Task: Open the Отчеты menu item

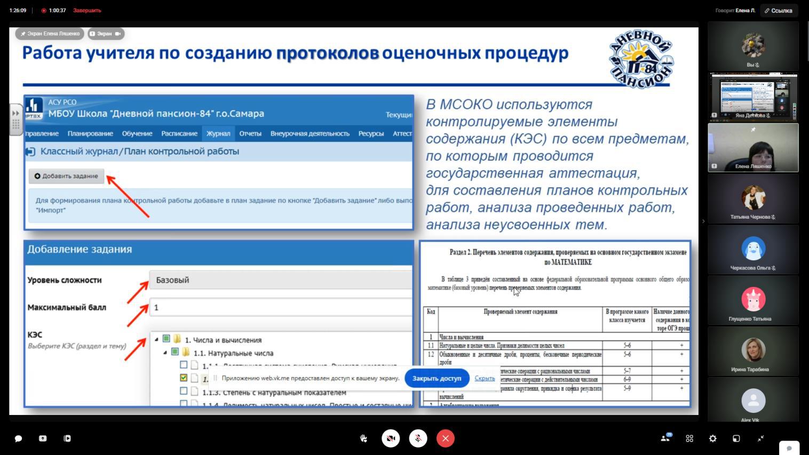Action: point(250,133)
